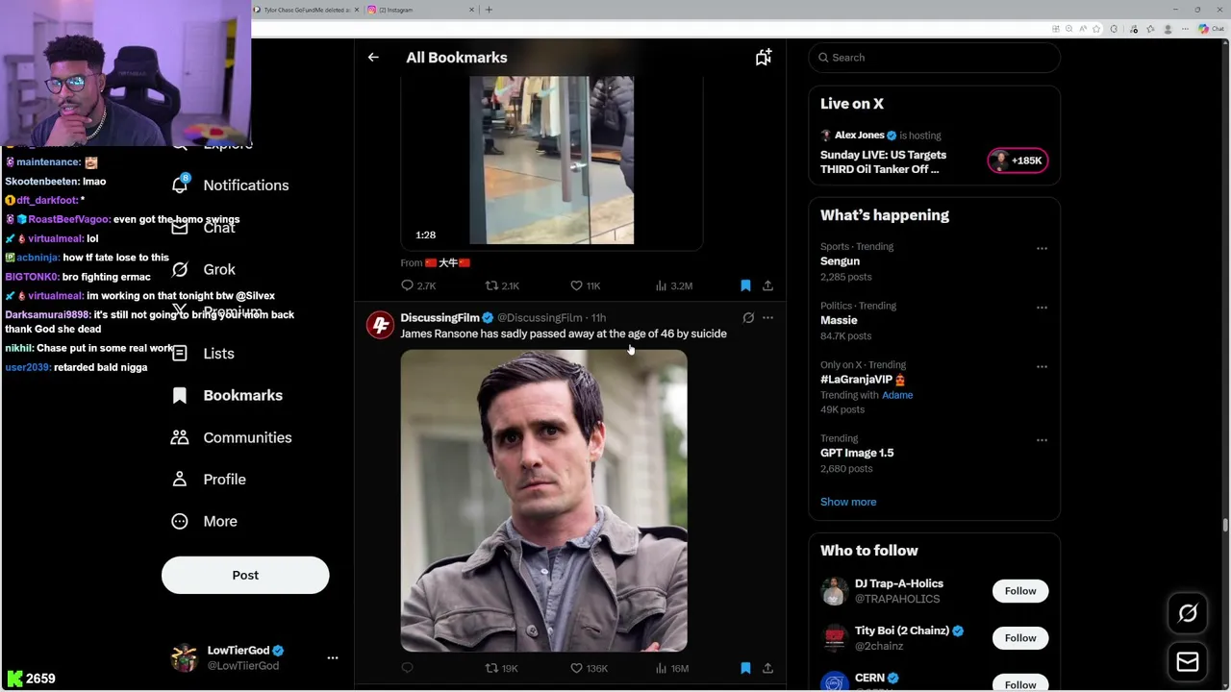Remove bookmark from the video post
1231x692 pixels.
tap(745, 285)
